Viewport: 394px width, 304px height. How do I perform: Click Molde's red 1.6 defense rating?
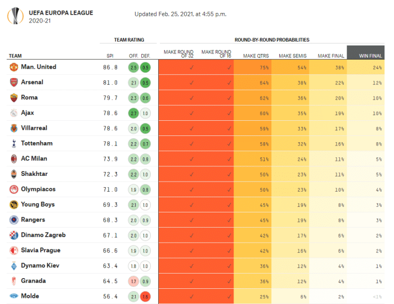pyautogui.click(x=145, y=296)
